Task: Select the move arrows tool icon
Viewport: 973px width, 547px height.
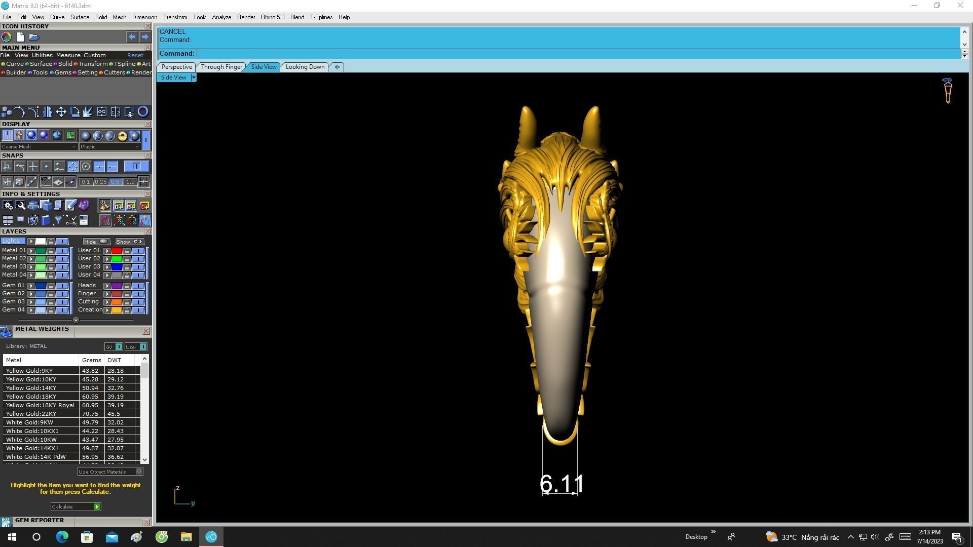Action: tap(61, 112)
